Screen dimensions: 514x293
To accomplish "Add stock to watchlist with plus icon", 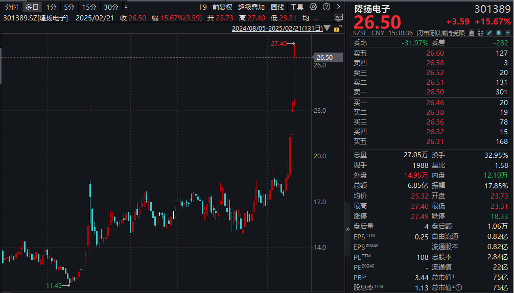I will (508, 33).
